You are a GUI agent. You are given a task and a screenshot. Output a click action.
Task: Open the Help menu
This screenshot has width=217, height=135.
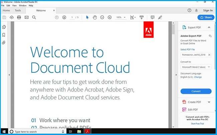point(31,6)
